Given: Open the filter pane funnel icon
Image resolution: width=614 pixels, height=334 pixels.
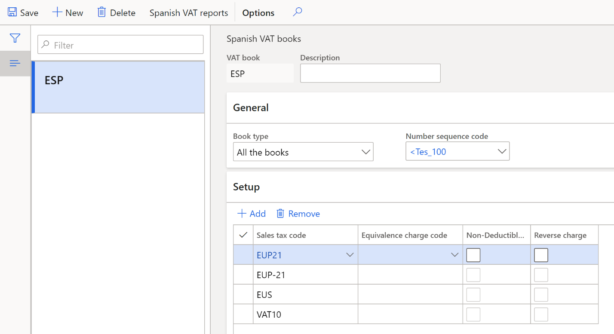Looking at the screenshot, I should click(15, 38).
